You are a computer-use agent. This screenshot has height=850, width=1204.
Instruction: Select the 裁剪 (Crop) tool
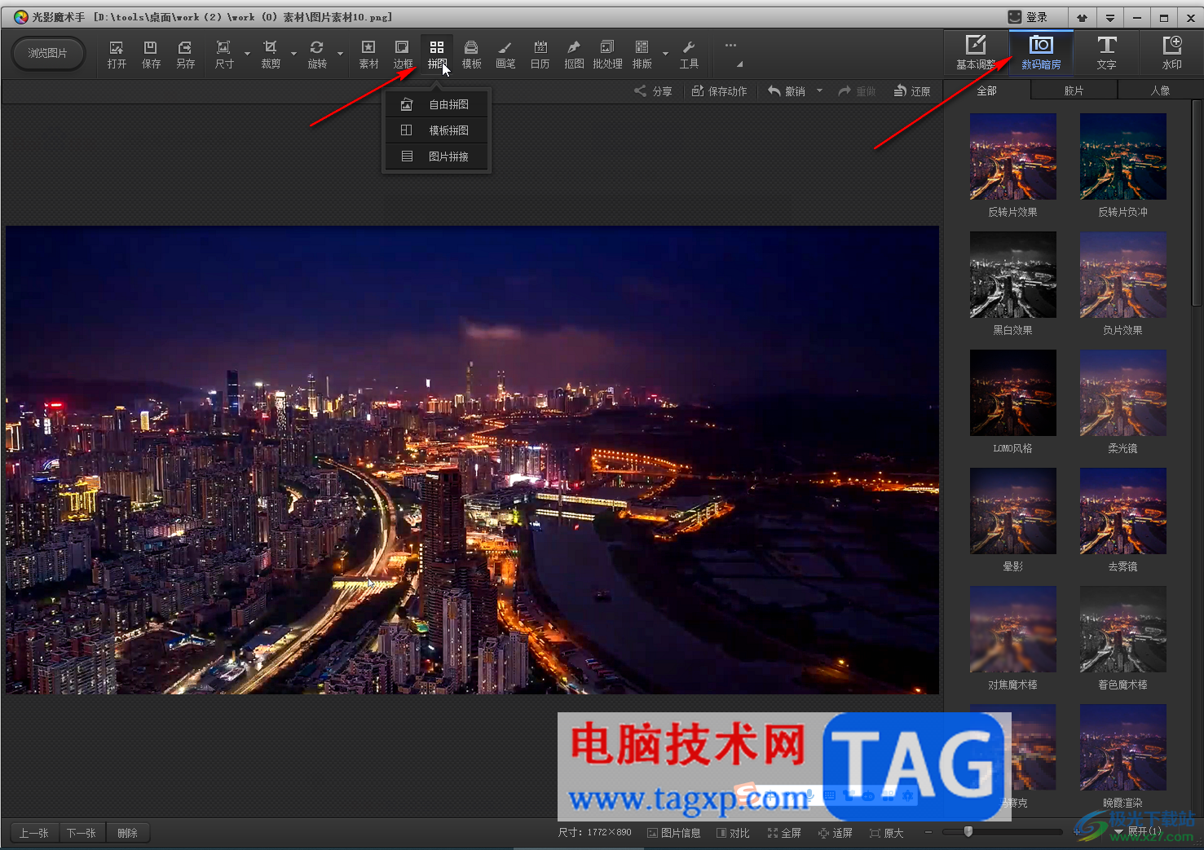tap(271, 54)
